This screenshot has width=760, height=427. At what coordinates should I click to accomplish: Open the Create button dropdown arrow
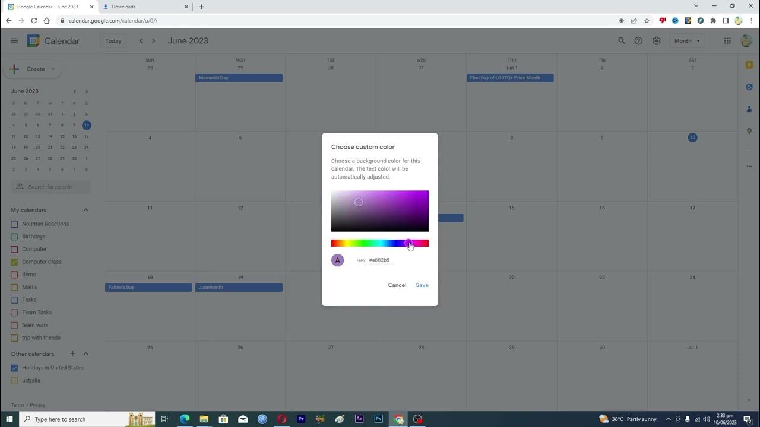point(53,69)
